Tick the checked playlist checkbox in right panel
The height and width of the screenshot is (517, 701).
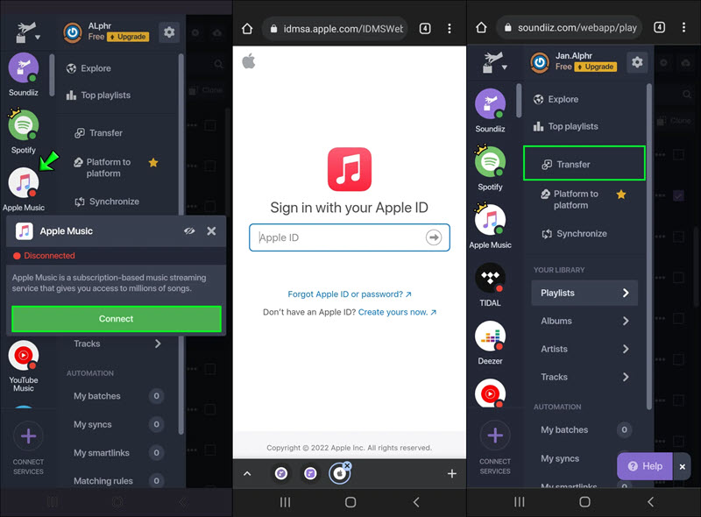click(x=678, y=195)
